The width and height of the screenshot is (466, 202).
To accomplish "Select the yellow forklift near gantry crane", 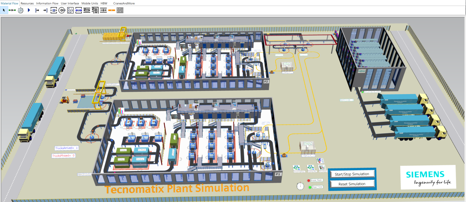I will [65, 100].
